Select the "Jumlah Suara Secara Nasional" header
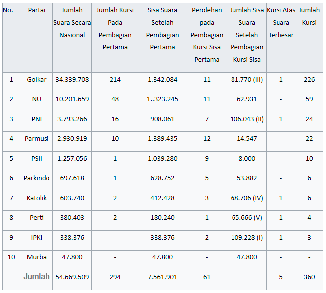Screen dimensions: 326x293 (x=72, y=23)
